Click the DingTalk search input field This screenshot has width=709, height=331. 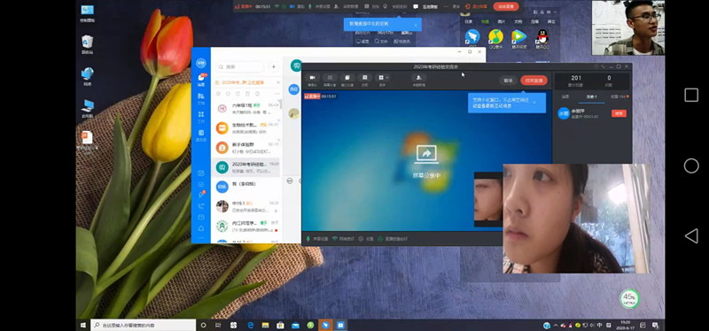(239, 67)
